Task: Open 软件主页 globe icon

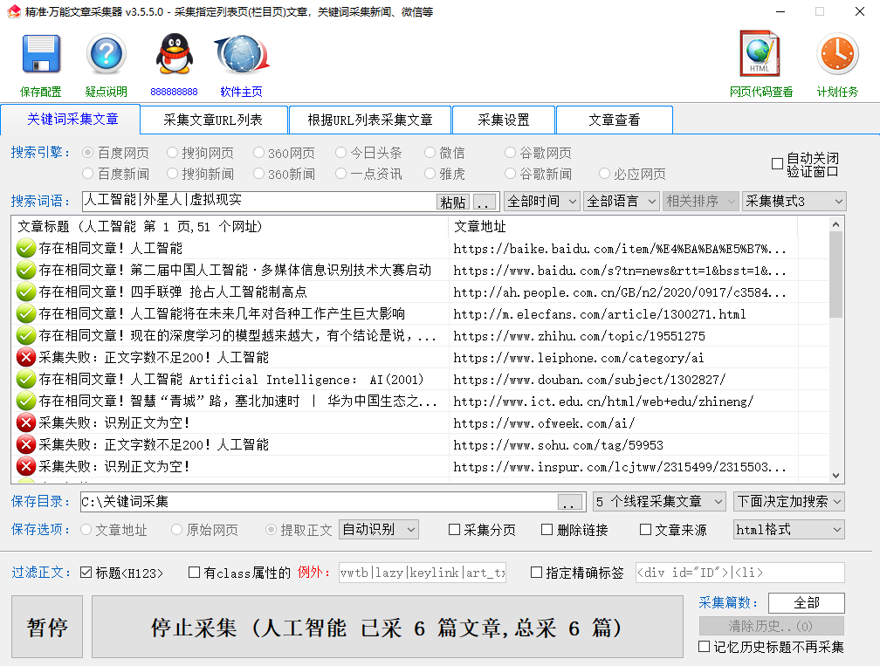Action: point(241,55)
